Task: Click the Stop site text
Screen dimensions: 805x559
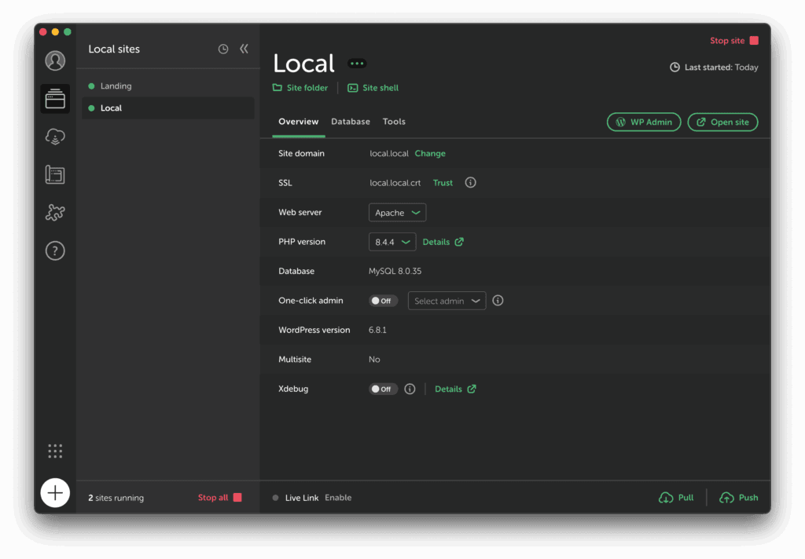Action: pyautogui.click(x=727, y=41)
